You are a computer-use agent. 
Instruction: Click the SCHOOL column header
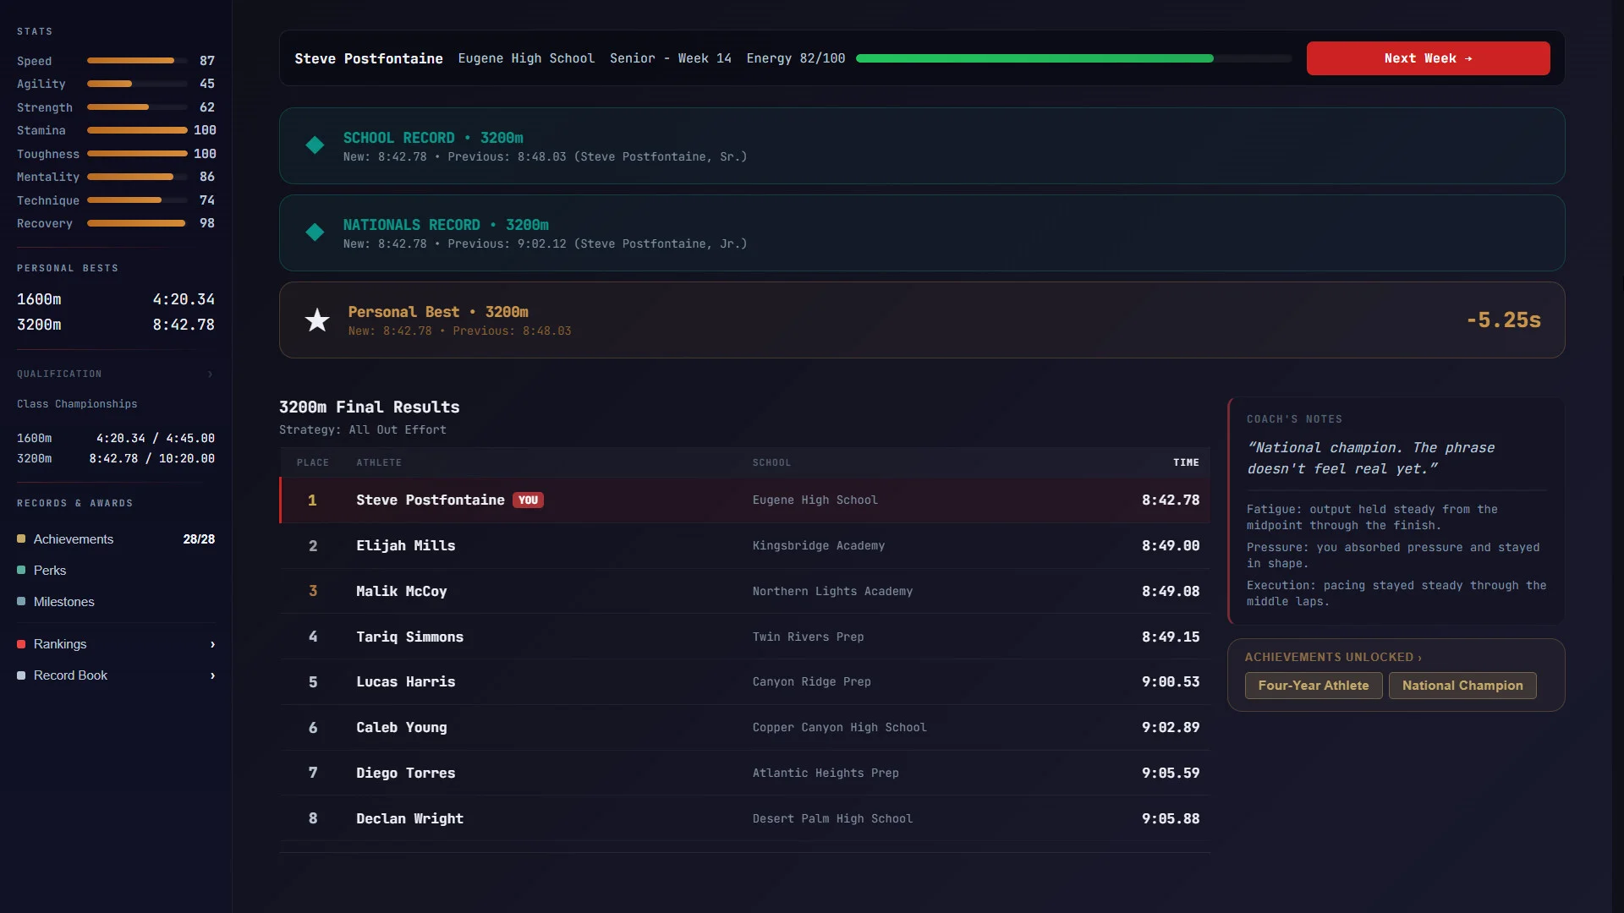point(771,462)
